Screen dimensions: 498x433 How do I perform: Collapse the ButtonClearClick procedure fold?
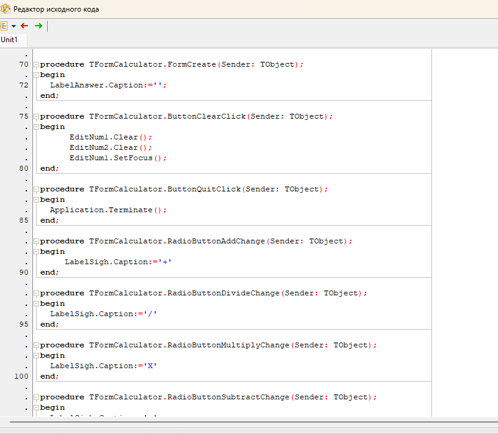click(36, 117)
